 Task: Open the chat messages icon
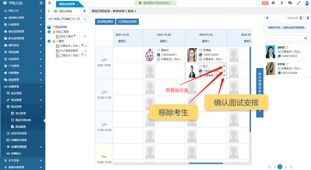click(x=290, y=3)
